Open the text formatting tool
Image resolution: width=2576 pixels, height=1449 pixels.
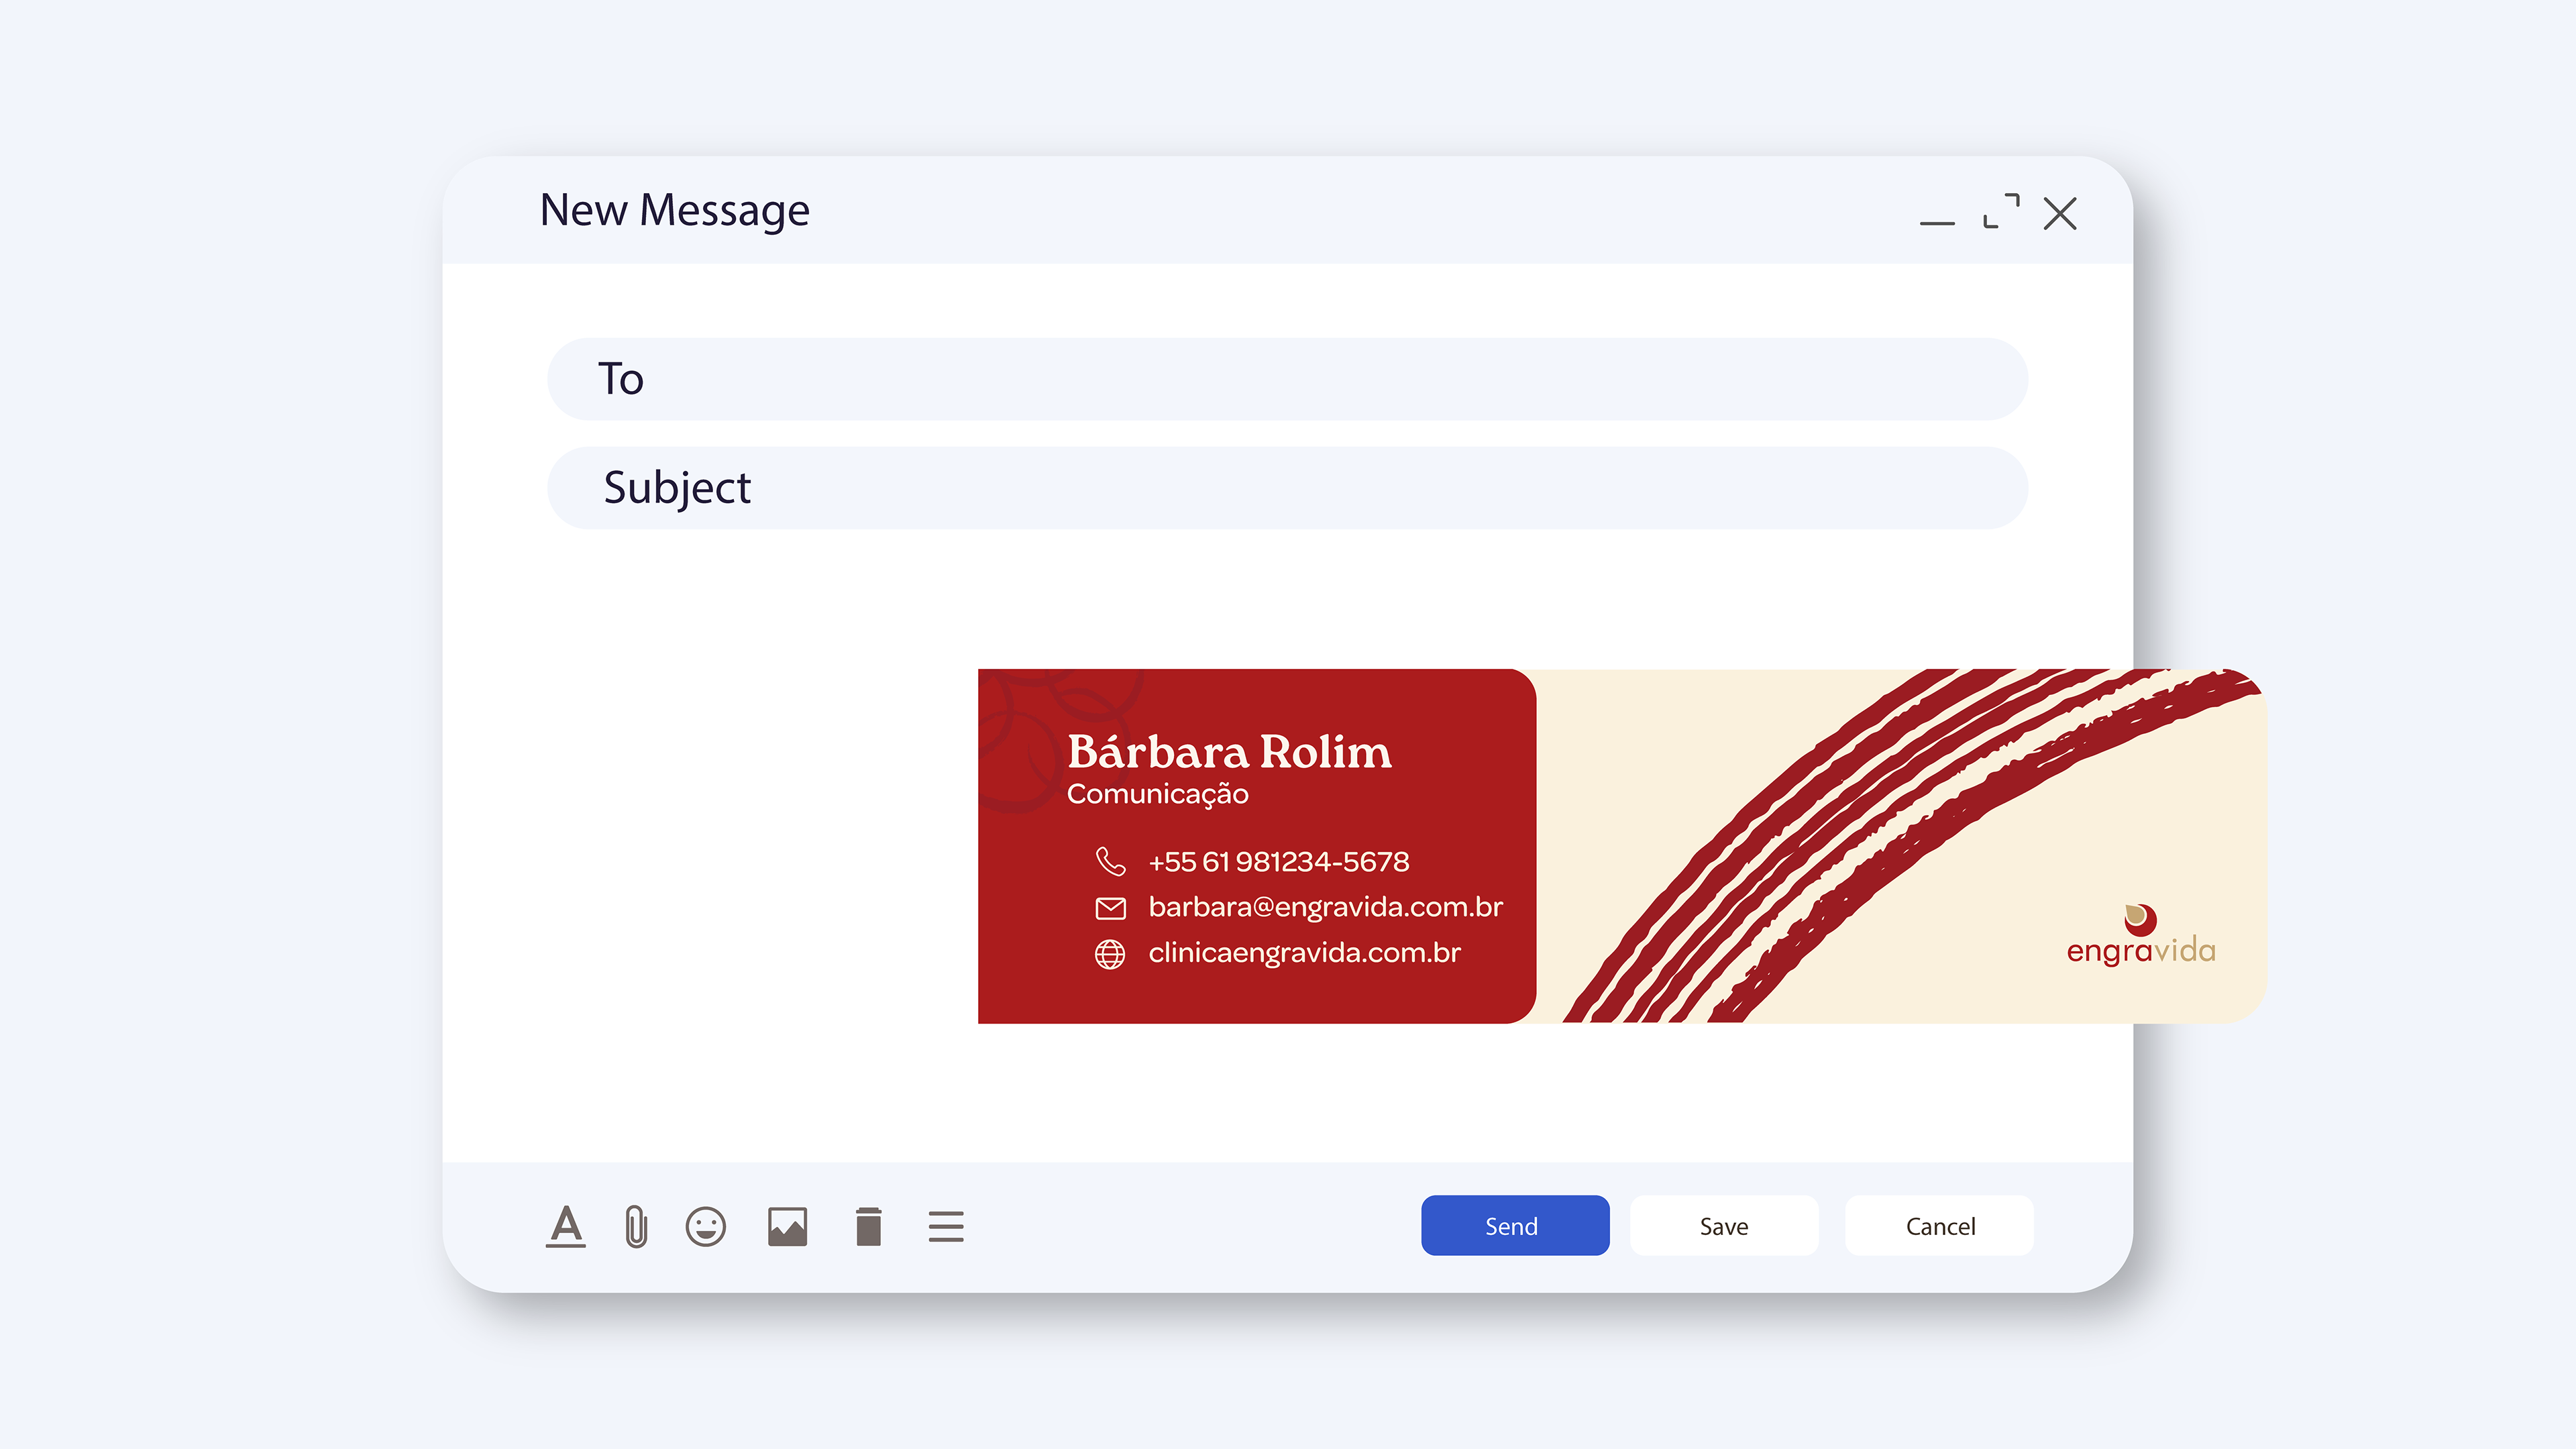point(566,1226)
